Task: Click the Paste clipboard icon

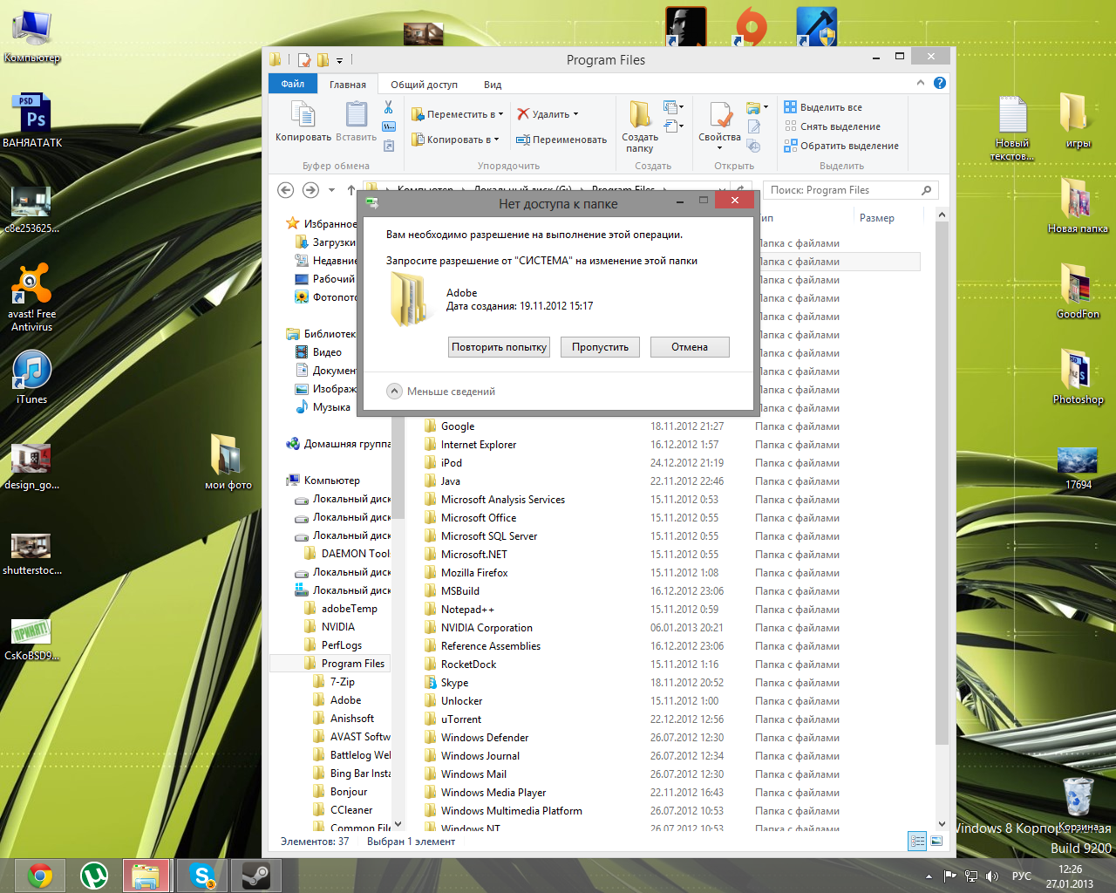Action: 356,116
